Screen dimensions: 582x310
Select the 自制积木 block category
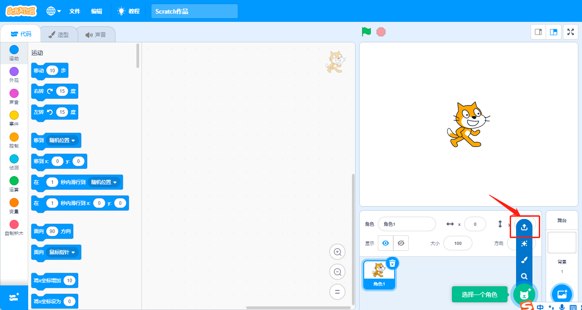(x=14, y=229)
